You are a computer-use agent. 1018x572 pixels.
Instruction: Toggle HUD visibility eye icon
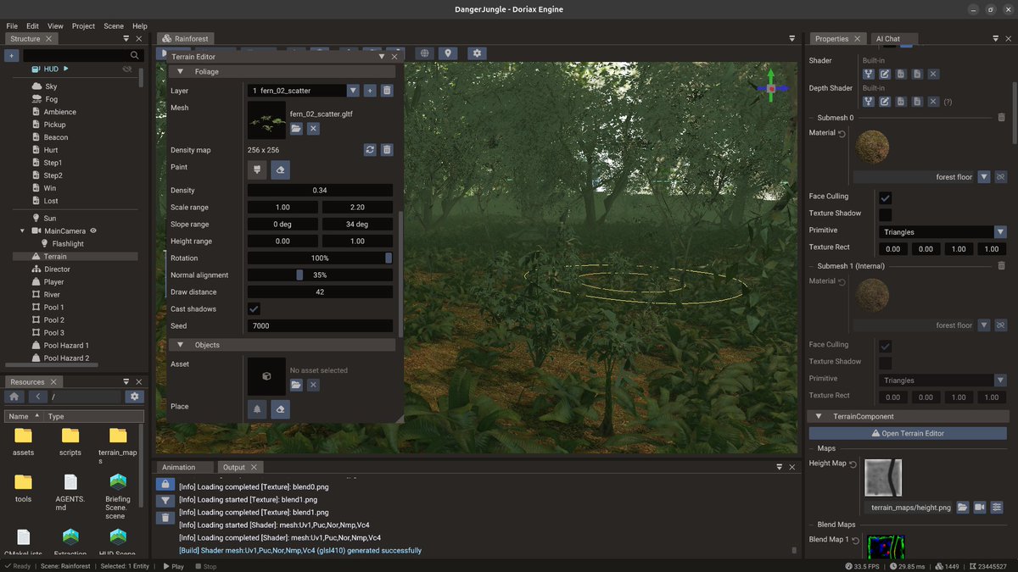(128, 69)
